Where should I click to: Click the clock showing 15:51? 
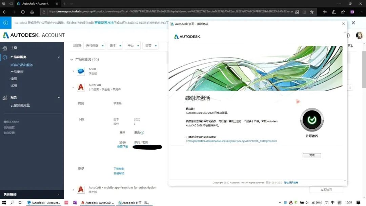[x=349, y=203]
